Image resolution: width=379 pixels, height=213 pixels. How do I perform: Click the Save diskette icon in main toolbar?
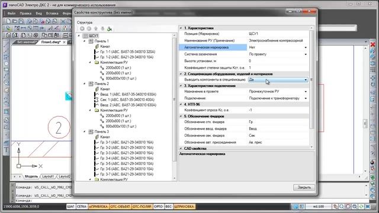(21, 21)
